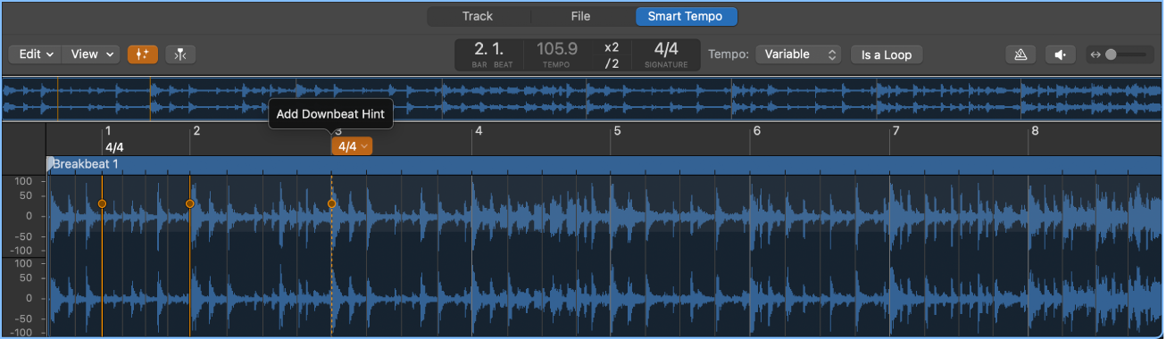Viewport: 1166px width, 339px height.
Task: Select the Smart Tempo tab
Action: [x=686, y=16]
